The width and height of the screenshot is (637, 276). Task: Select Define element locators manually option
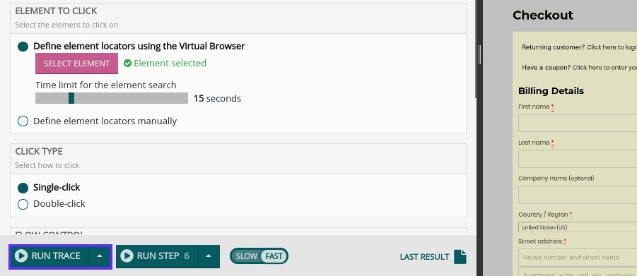click(23, 121)
